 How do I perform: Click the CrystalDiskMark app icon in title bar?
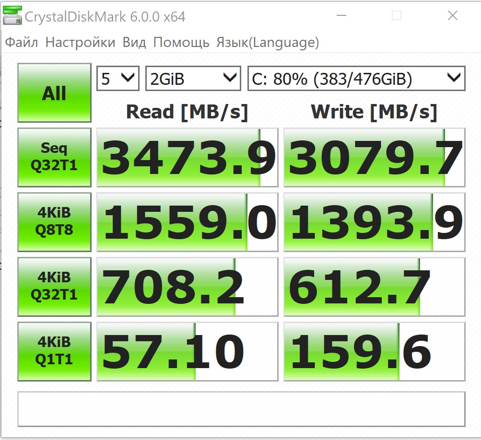coord(12,15)
